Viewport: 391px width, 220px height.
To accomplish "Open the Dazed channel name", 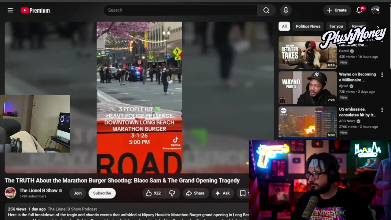I will click(344, 51).
